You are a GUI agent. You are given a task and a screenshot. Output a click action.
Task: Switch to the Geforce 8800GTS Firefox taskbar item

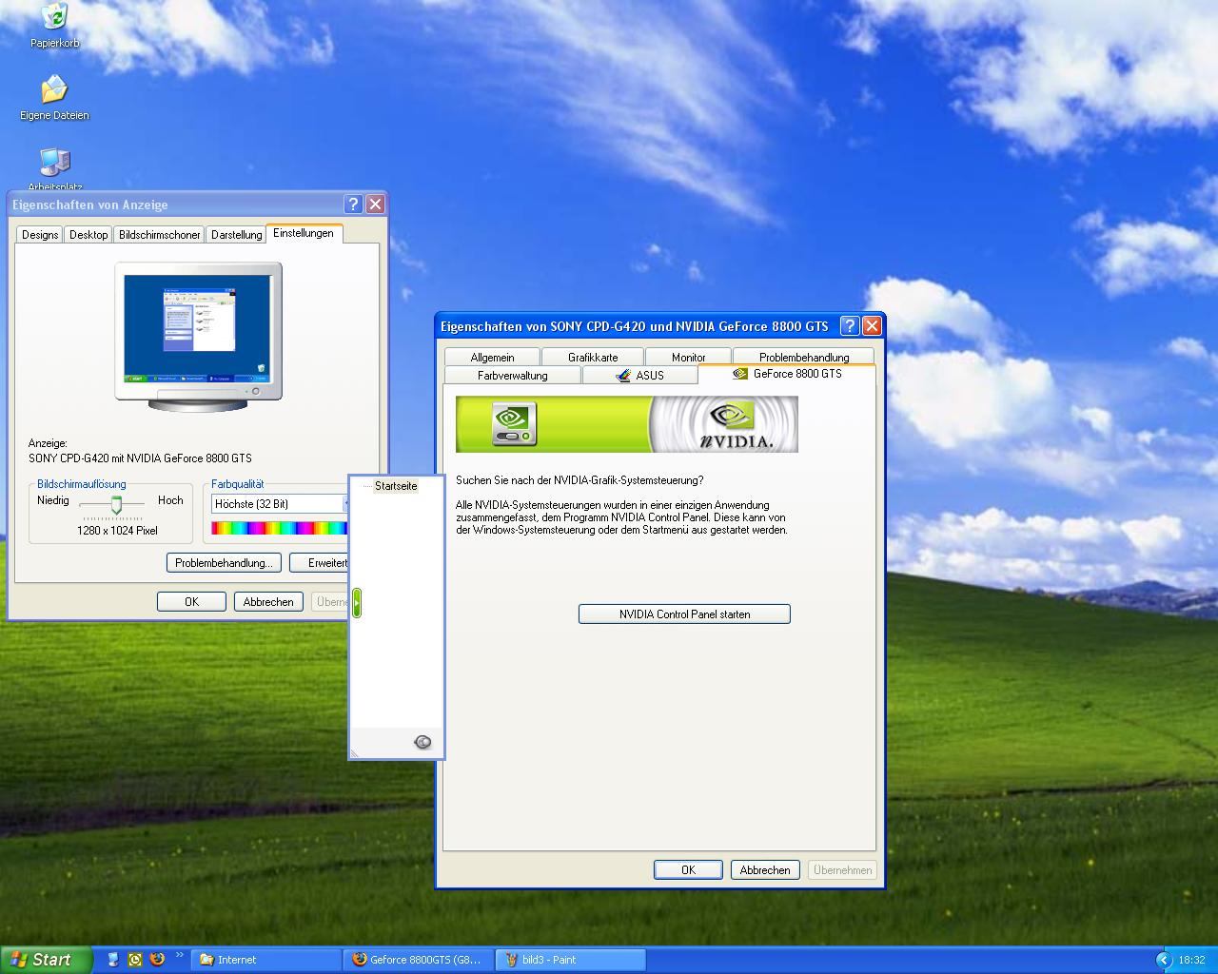click(419, 960)
